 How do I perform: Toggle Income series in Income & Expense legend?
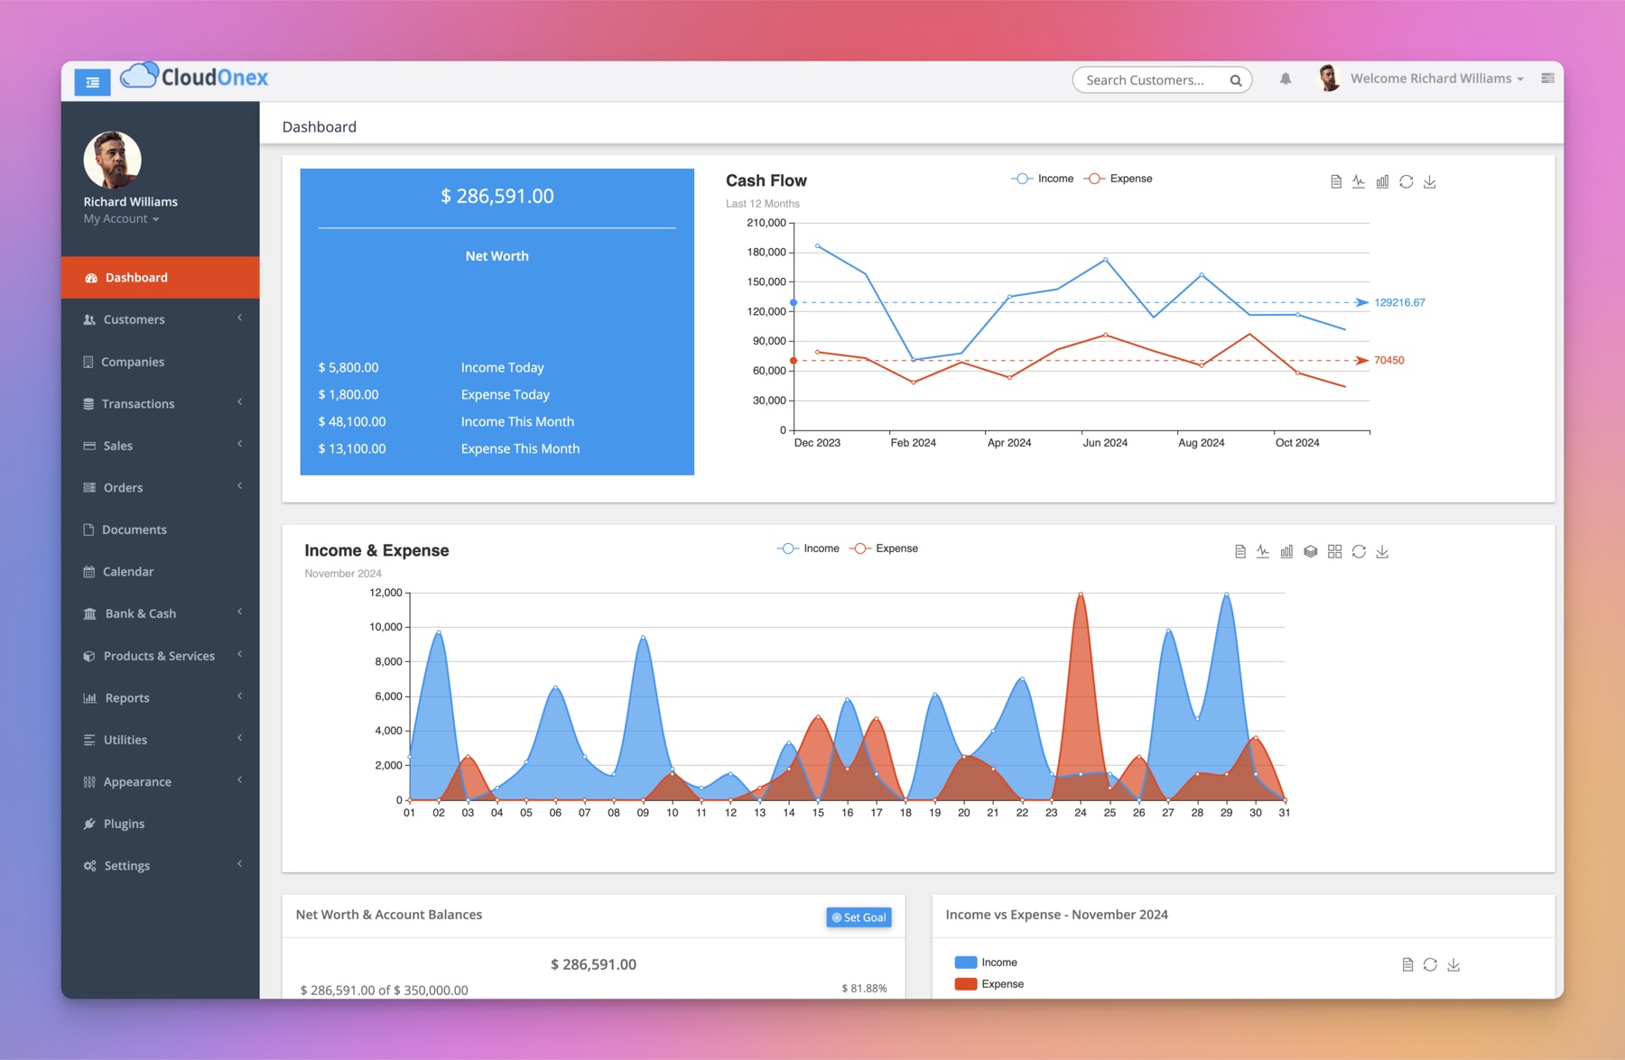click(808, 548)
